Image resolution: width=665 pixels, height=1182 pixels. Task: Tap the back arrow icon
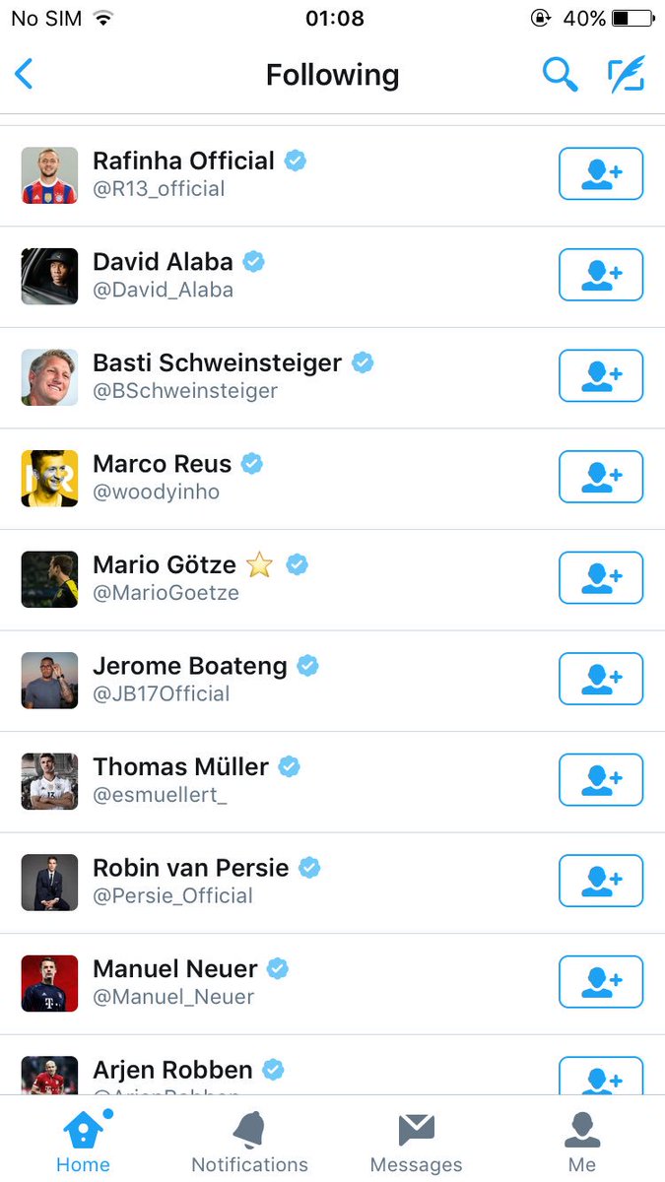(24, 75)
